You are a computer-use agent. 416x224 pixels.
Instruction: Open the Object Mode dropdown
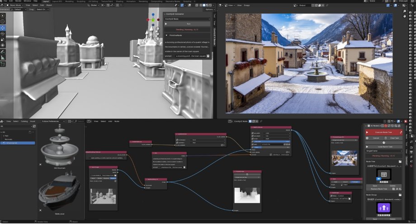pos(15,5)
